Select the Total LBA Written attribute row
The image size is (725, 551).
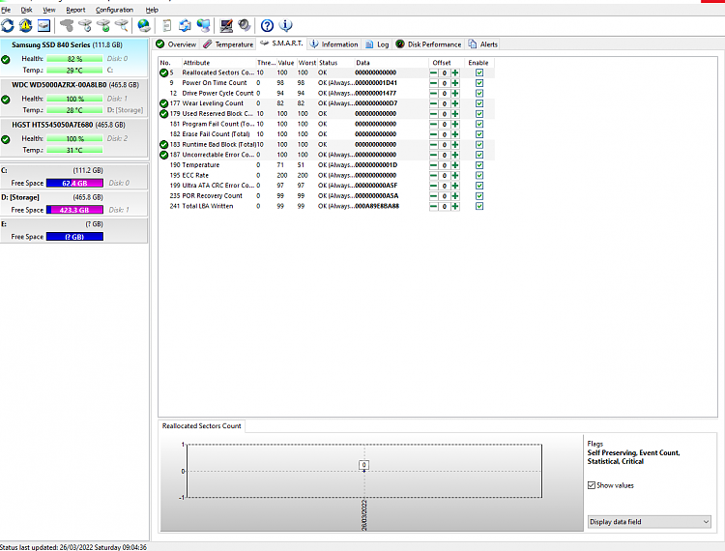point(327,206)
